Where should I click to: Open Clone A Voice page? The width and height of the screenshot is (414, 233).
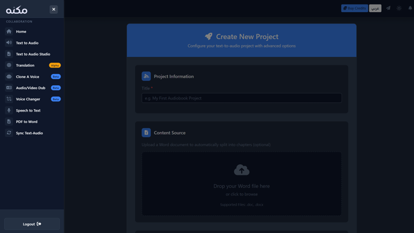[x=27, y=77]
